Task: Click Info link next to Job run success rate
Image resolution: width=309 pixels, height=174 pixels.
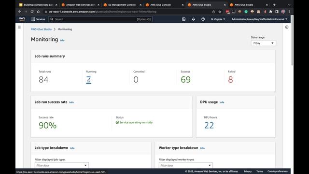Action: [x=71, y=102]
